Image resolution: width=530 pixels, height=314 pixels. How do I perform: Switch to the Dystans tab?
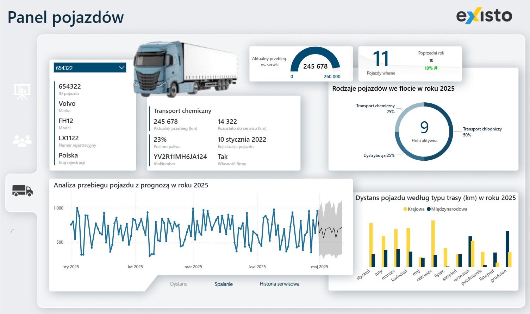coord(179,284)
